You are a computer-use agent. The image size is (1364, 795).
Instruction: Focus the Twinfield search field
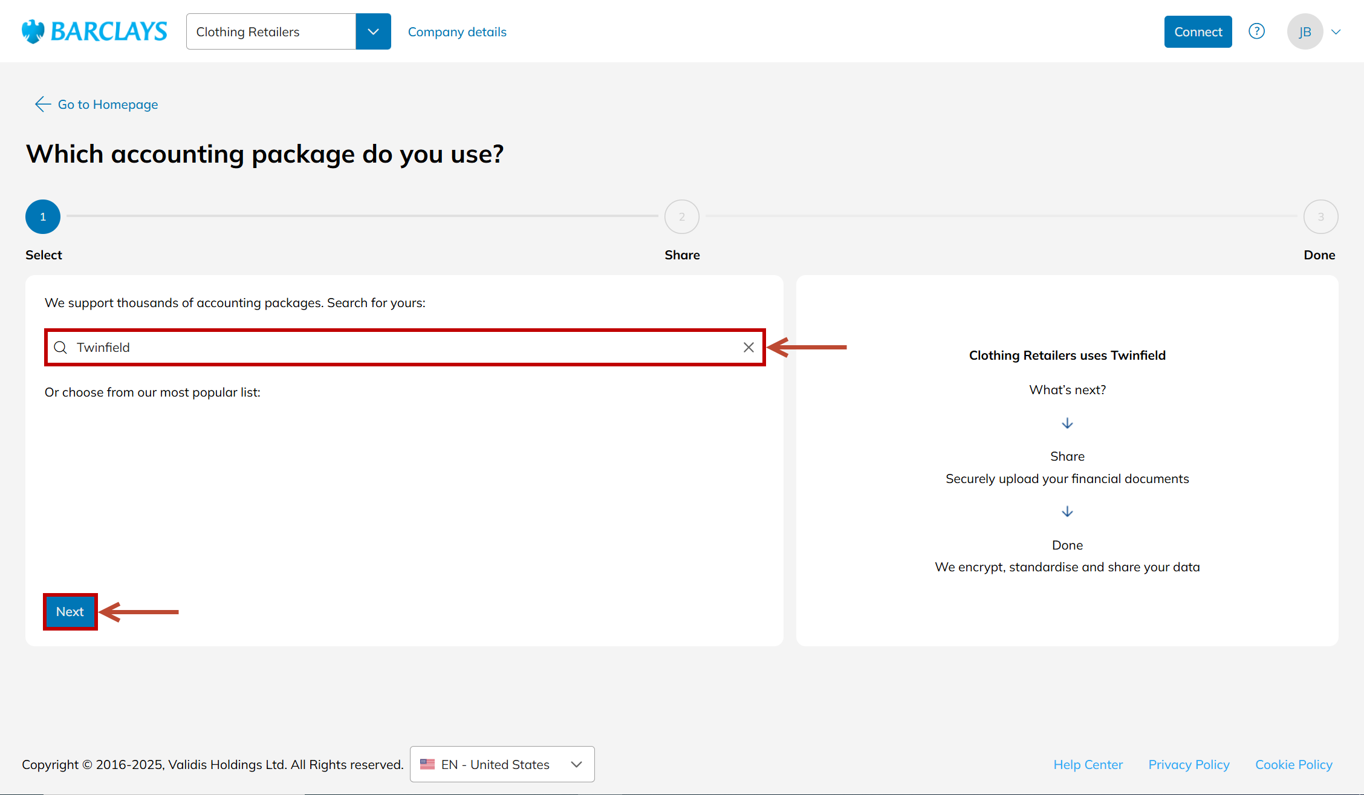405,347
